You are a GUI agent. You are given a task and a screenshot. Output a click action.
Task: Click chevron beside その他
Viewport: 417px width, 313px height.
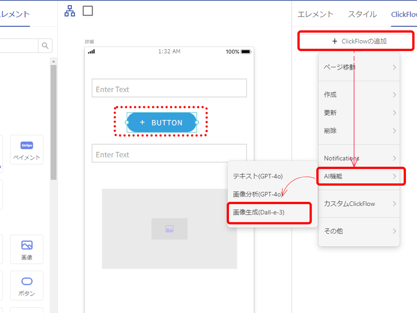[x=394, y=231]
